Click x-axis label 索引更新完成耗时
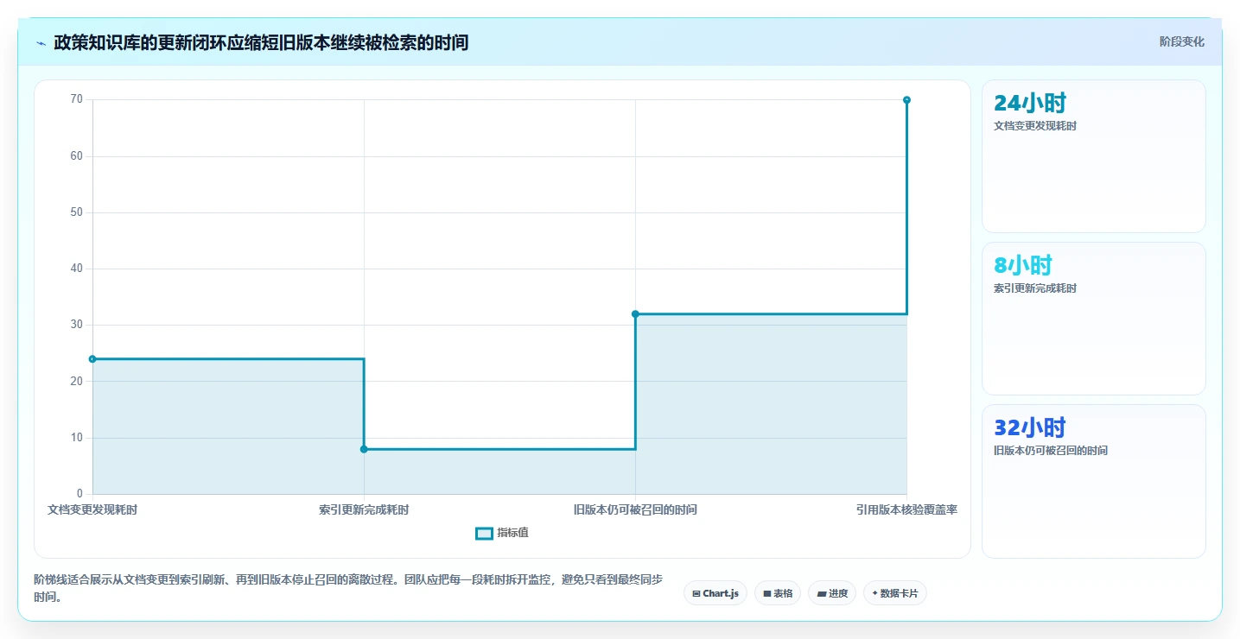 [364, 509]
